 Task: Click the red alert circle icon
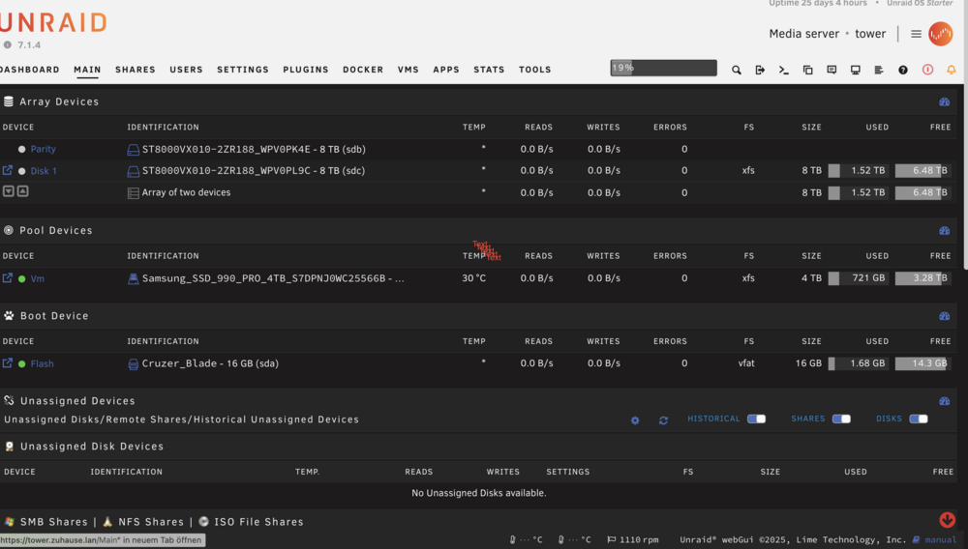[x=927, y=71]
